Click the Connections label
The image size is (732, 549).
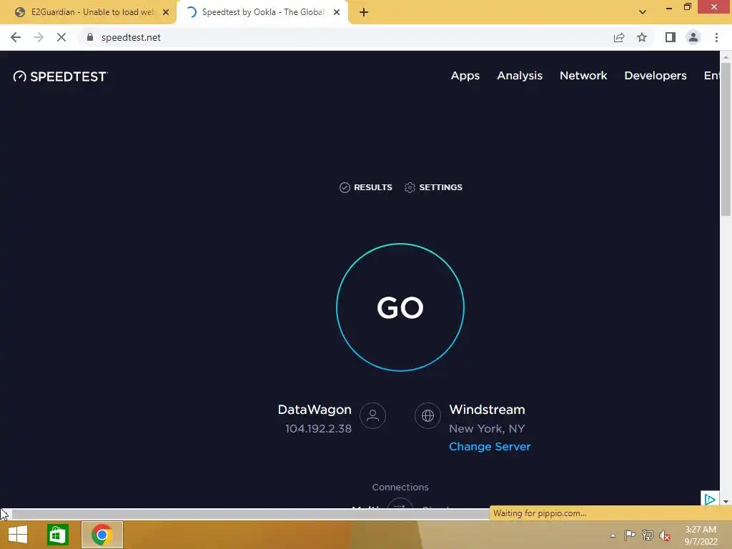pos(400,487)
